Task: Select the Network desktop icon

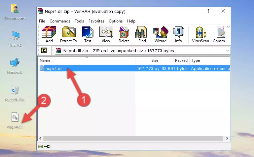Action: pyautogui.click(x=15, y=66)
